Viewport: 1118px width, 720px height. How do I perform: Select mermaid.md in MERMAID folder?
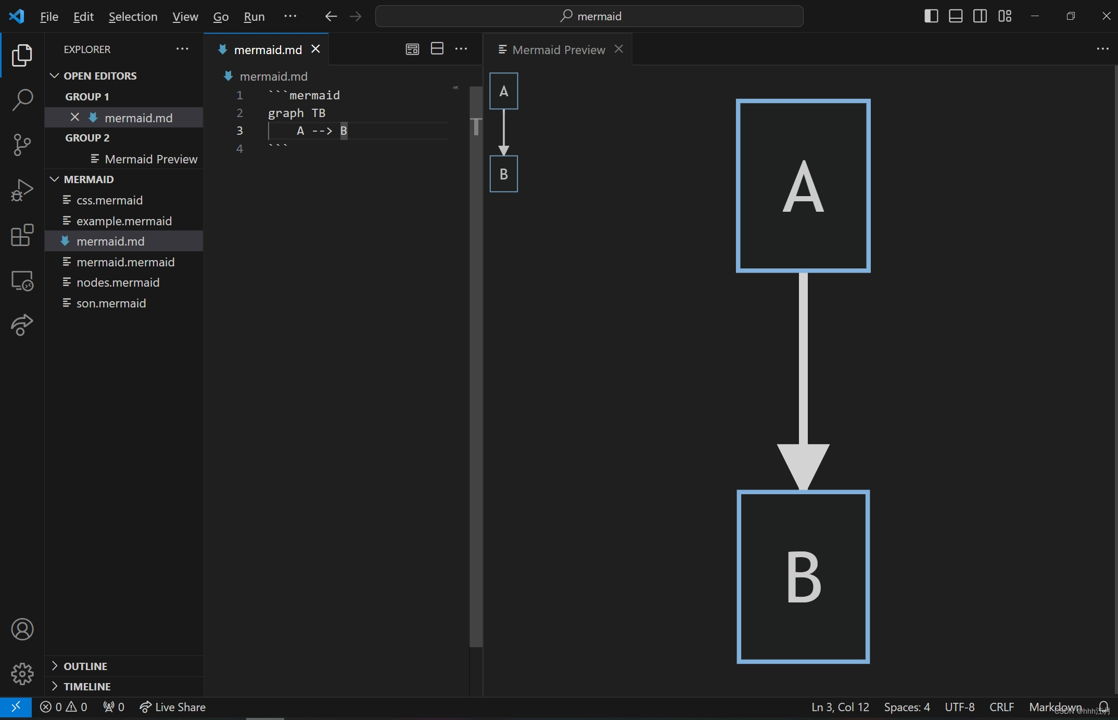pyautogui.click(x=124, y=241)
